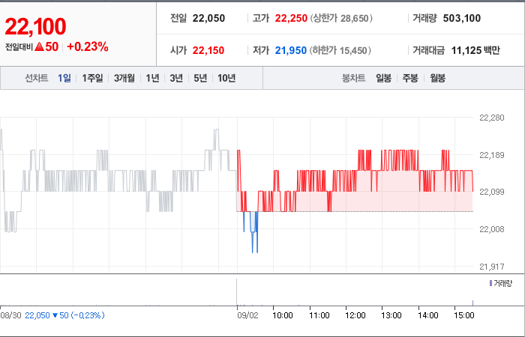Click the 거래대금 value 11,125 백만
The width and height of the screenshot is (525, 337).
pyautogui.click(x=475, y=50)
